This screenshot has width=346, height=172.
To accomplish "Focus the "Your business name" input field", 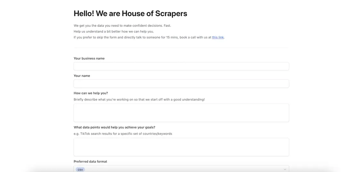I will [x=181, y=66].
